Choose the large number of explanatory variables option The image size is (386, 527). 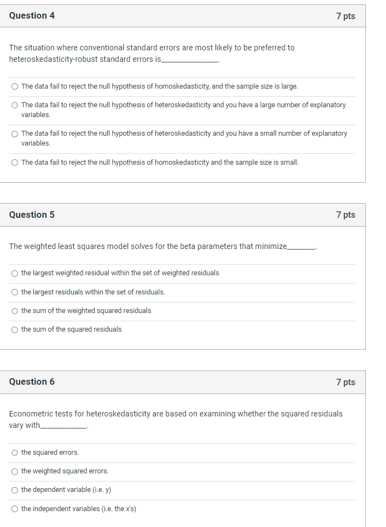(14, 105)
